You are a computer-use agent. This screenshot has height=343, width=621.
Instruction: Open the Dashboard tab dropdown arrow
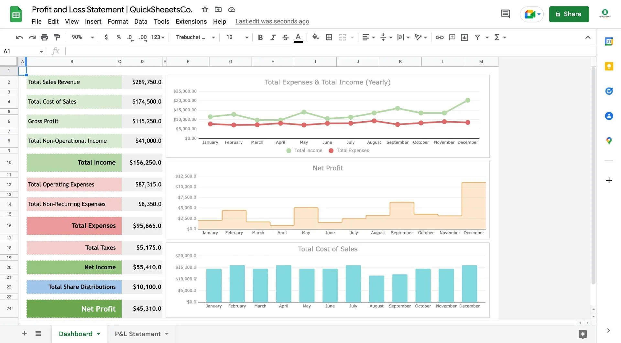pos(98,334)
